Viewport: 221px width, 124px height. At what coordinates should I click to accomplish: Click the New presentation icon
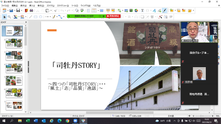click(4, 11)
